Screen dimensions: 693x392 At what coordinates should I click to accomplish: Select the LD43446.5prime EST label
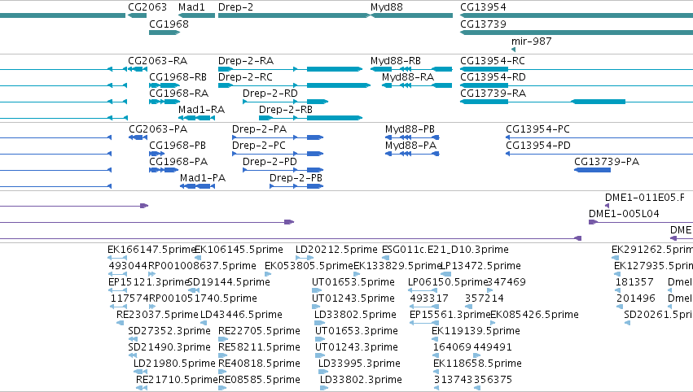coord(241,316)
